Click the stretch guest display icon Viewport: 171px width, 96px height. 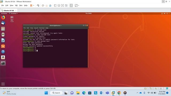(x=76, y=5)
